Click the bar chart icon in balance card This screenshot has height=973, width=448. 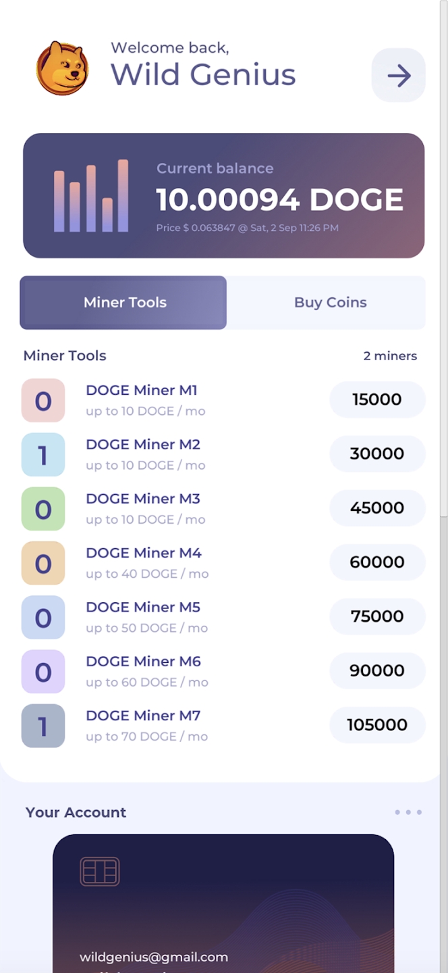coord(91,196)
